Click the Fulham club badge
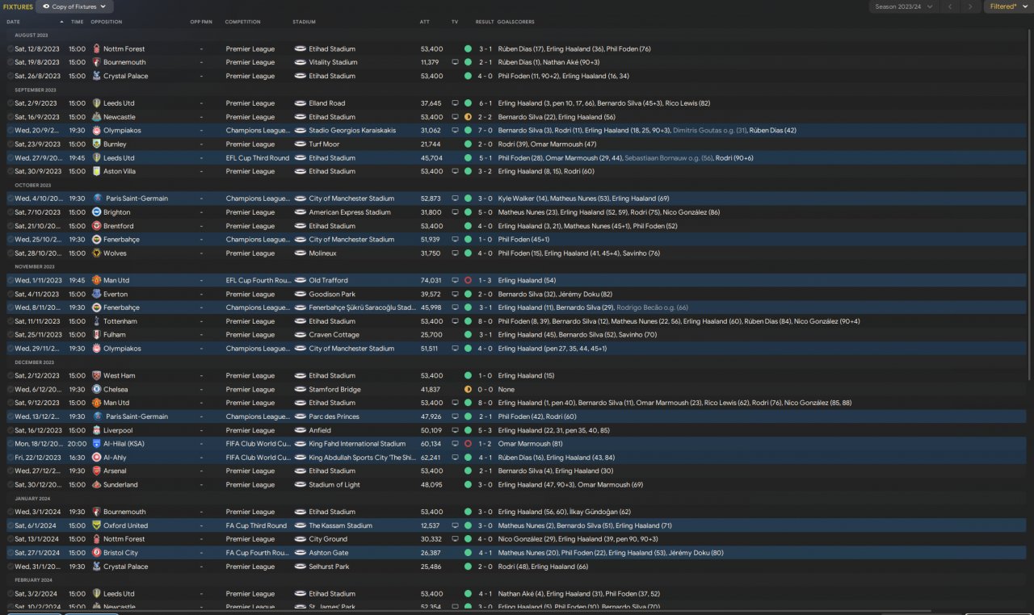The image size is (1034, 615). [97, 335]
